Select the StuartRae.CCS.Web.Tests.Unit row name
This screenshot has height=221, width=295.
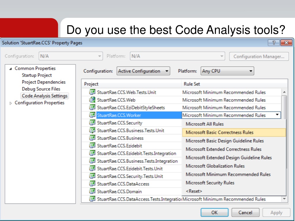point(126,92)
